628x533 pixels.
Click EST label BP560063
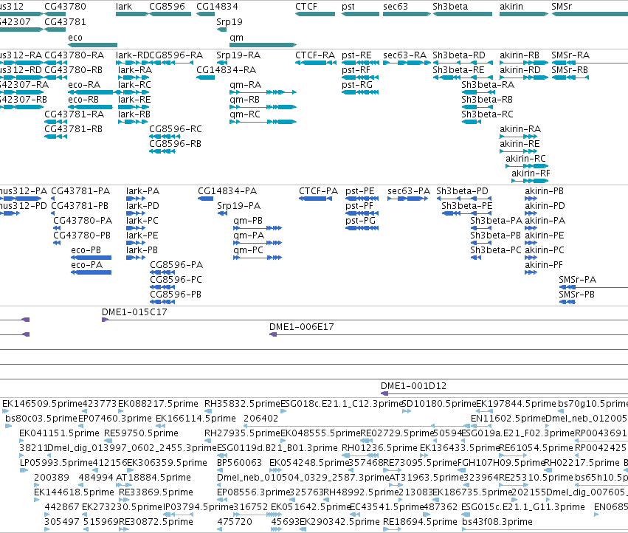pos(240,463)
